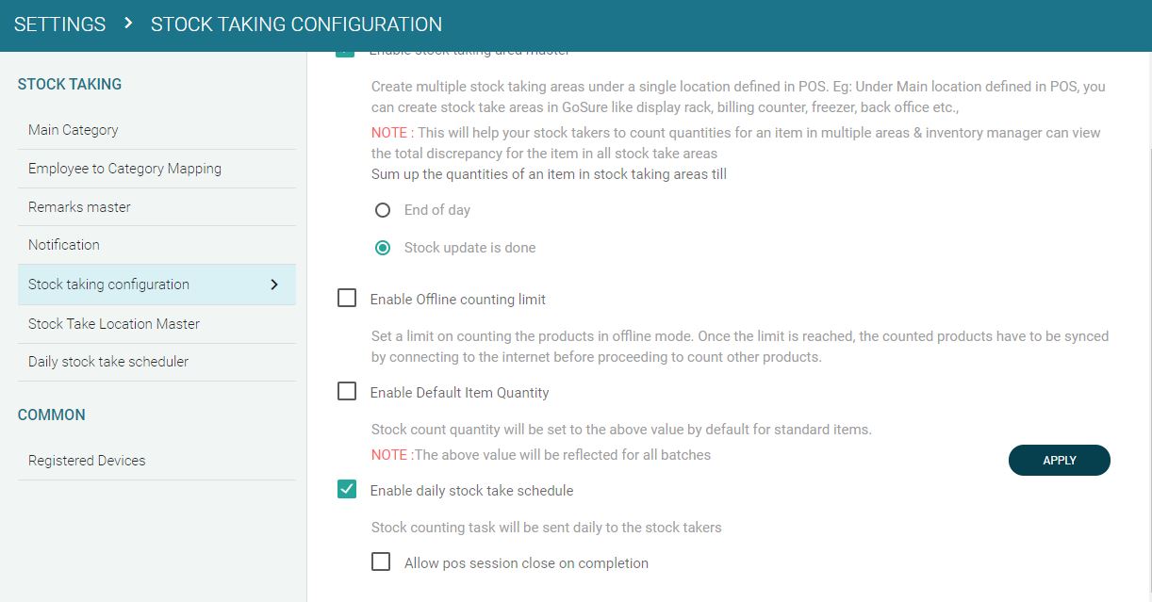This screenshot has height=602, width=1152.
Task: Uncheck Enable daily stock take schedule
Action: (x=347, y=490)
